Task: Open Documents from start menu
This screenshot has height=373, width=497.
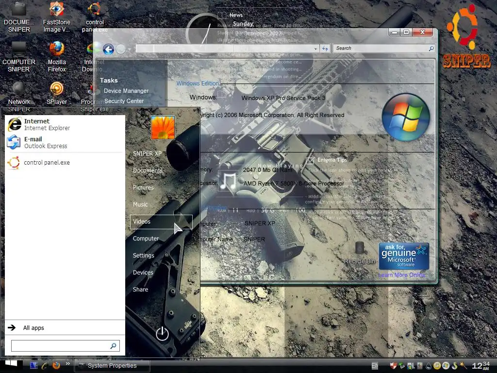Action: pos(148,170)
